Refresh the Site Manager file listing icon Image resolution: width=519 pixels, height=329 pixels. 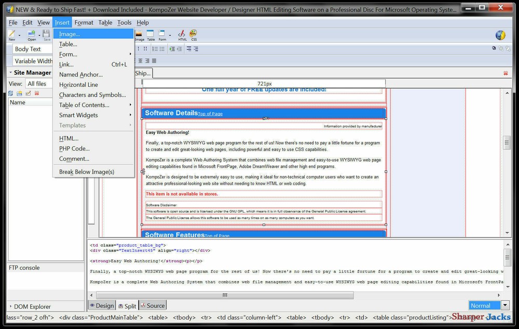[10, 92]
